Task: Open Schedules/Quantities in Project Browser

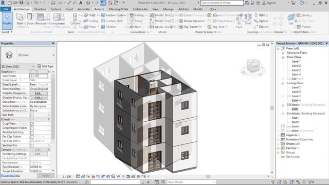Action: pos(299,139)
